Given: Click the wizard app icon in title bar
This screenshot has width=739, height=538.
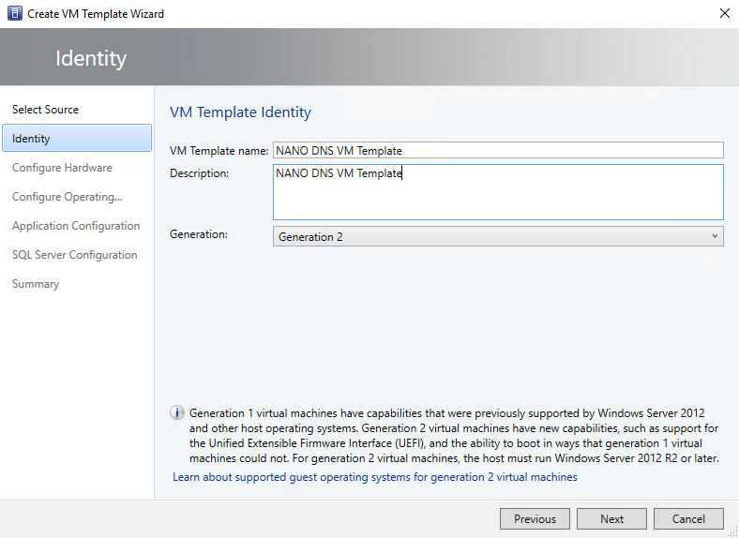Looking at the screenshot, I should point(15,14).
